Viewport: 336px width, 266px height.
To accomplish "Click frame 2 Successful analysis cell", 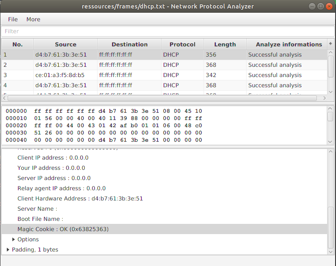I will click(287, 65).
